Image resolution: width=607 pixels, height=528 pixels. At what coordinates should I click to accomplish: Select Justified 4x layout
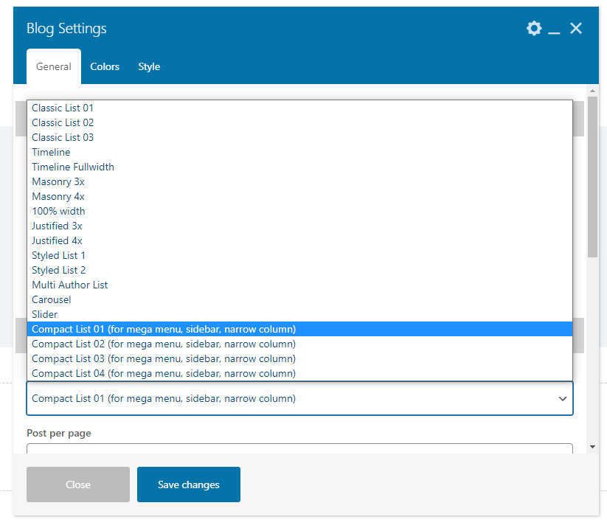[57, 240]
